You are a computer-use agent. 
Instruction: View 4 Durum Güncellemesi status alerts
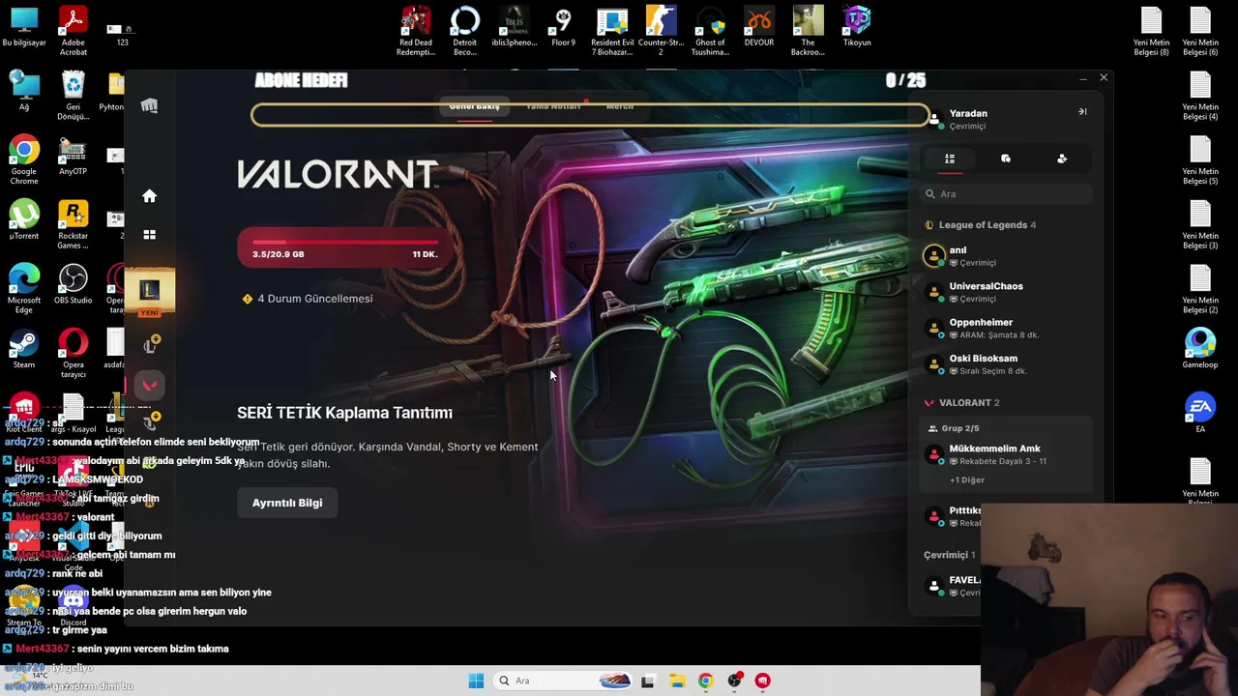(x=308, y=299)
